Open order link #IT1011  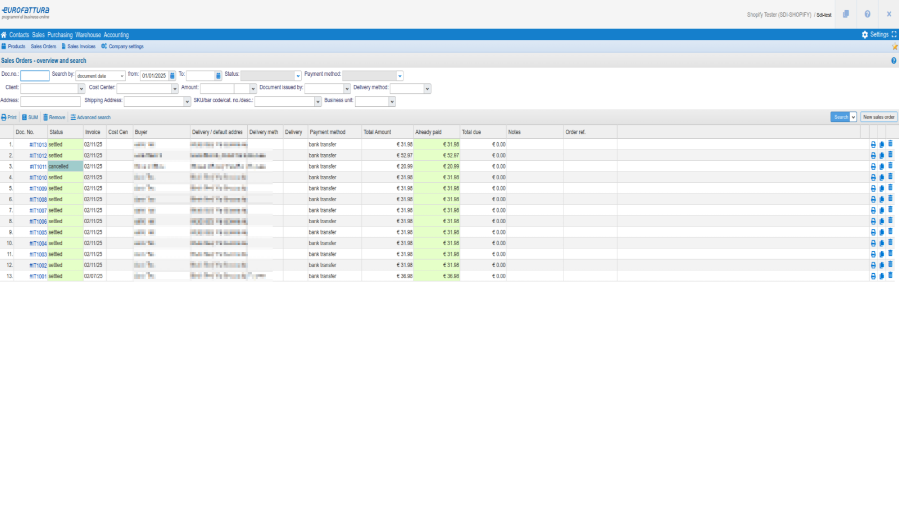click(x=38, y=167)
